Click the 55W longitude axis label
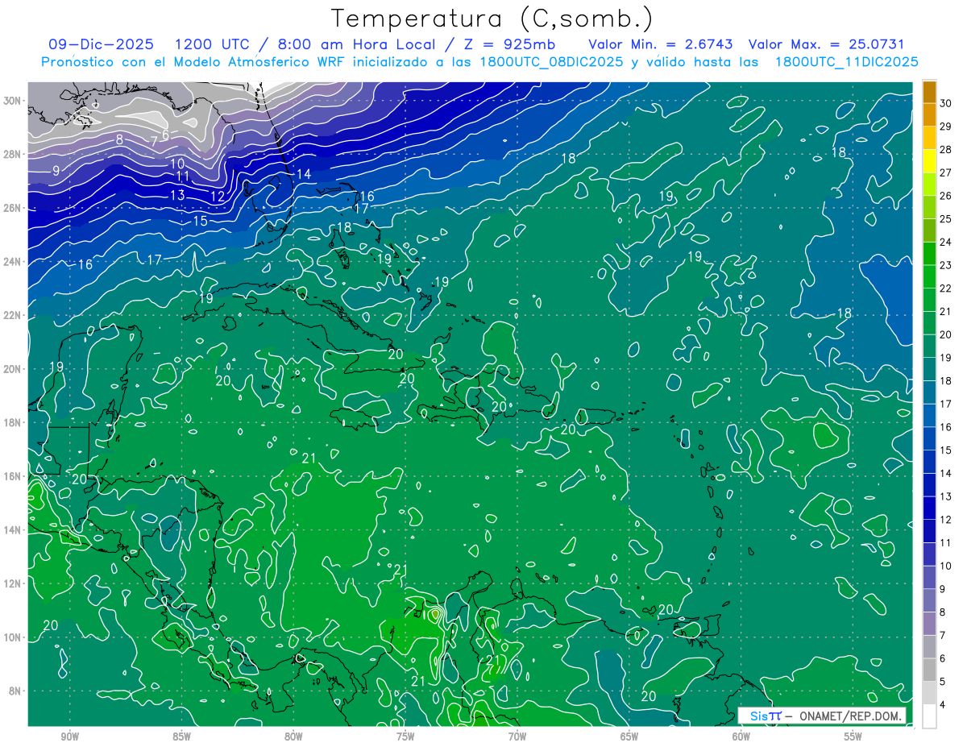The height and width of the screenshot is (747, 967). click(853, 737)
